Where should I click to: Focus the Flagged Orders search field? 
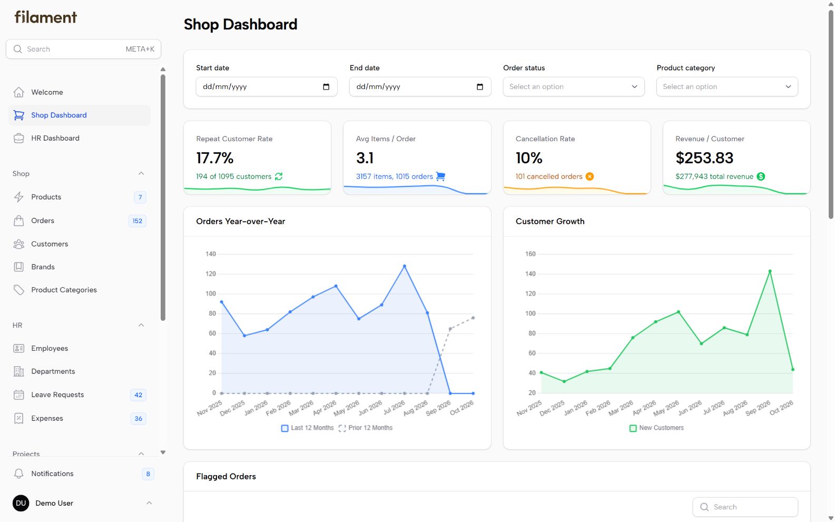[x=745, y=507]
